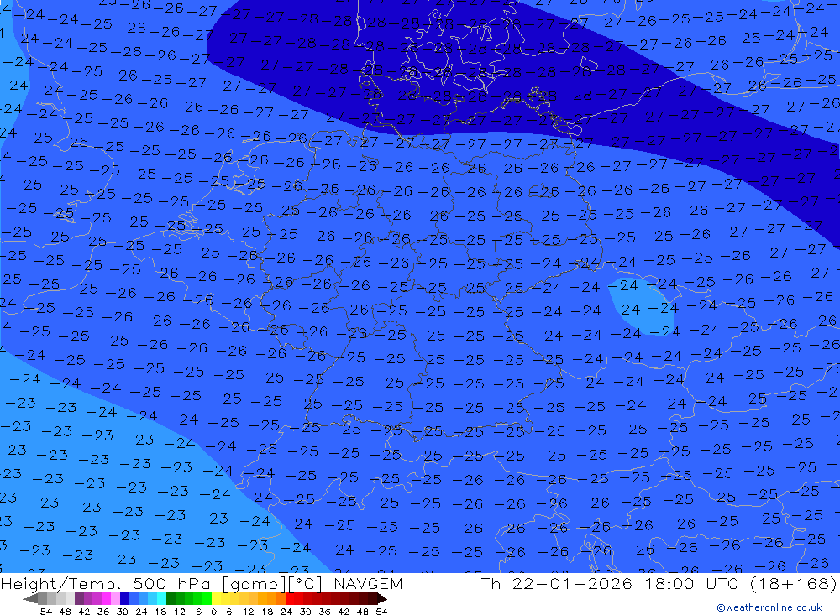Click the light blue -24 contour patch east of Germany
Viewport: 840px width, 615px height.
pos(640,306)
